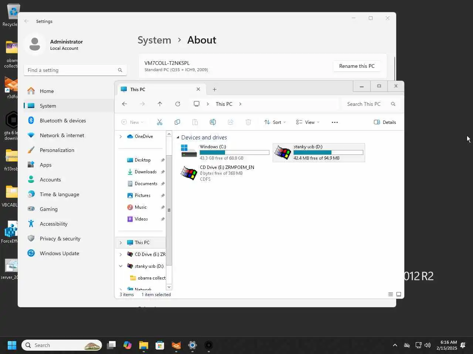The image size is (473, 354).
Task: Click System breadcrumb in Settings header
Action: (154, 40)
